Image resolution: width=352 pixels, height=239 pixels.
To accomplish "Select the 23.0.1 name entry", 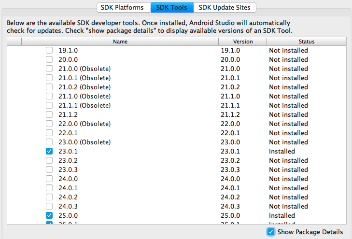I will tap(68, 151).
